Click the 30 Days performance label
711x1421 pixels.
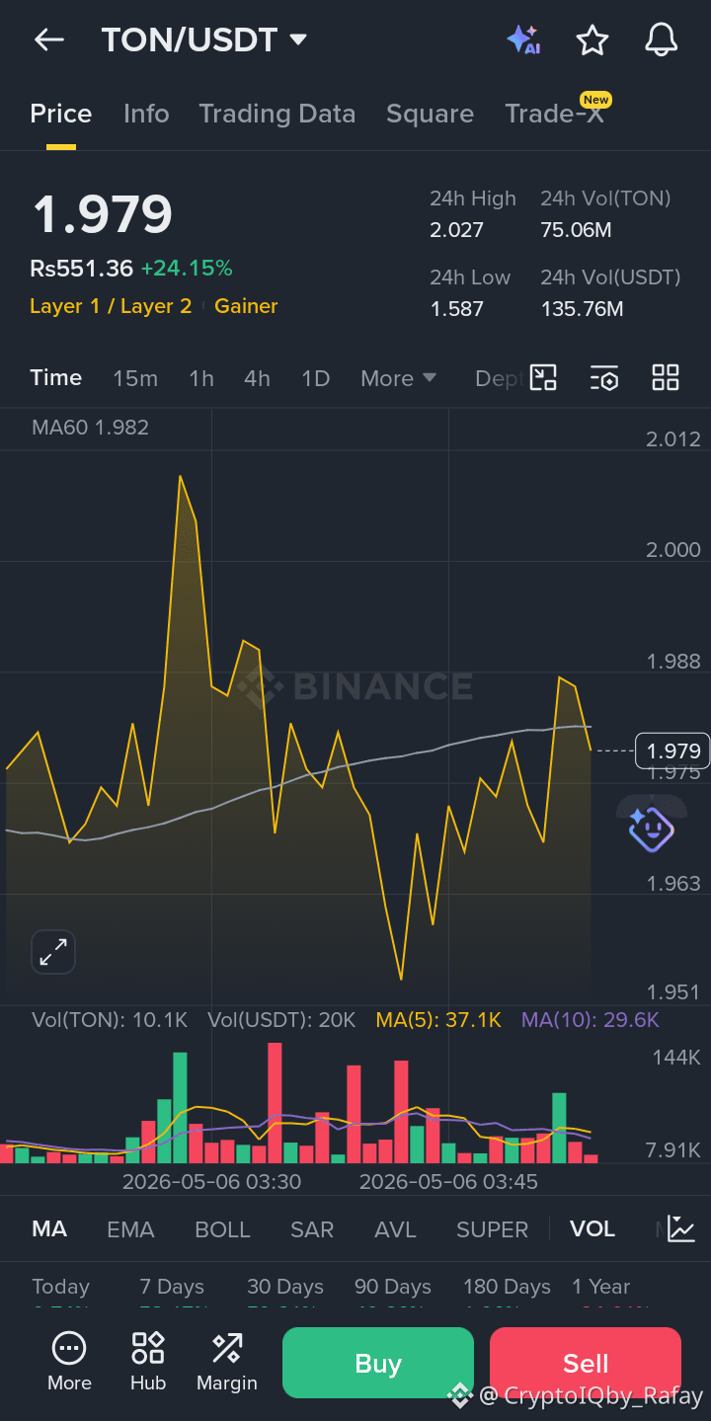[x=285, y=1287]
